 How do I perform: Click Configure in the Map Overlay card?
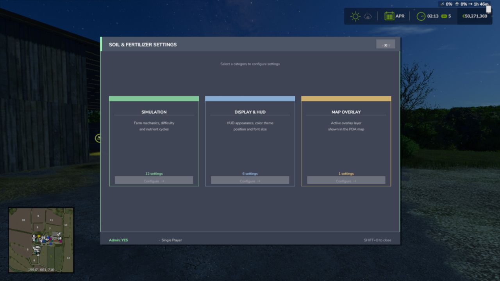tap(346, 181)
